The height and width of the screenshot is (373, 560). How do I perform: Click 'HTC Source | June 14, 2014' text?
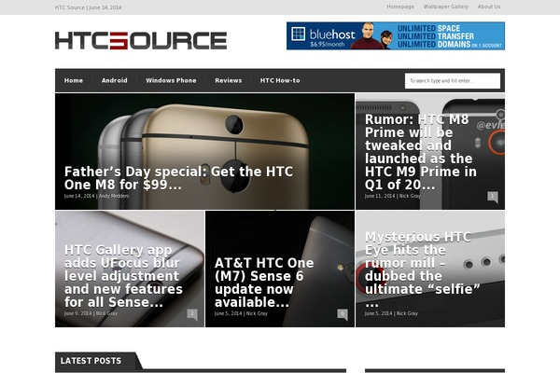point(89,7)
